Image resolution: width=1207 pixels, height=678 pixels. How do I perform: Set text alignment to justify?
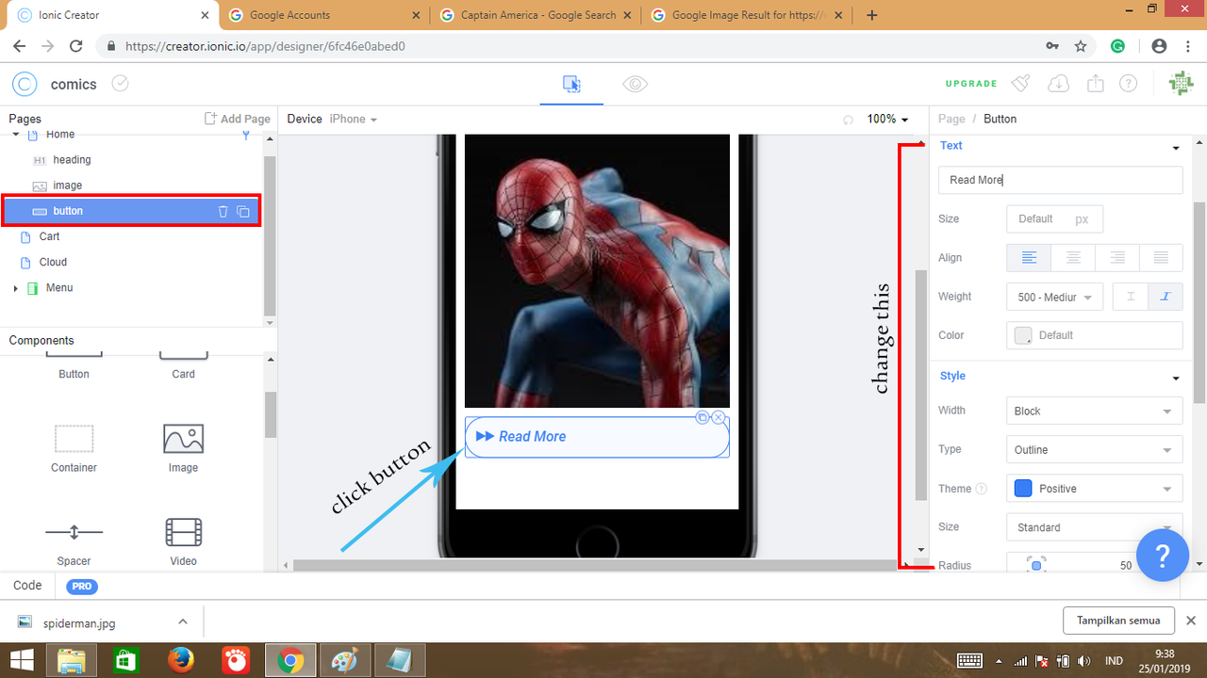tap(1161, 257)
